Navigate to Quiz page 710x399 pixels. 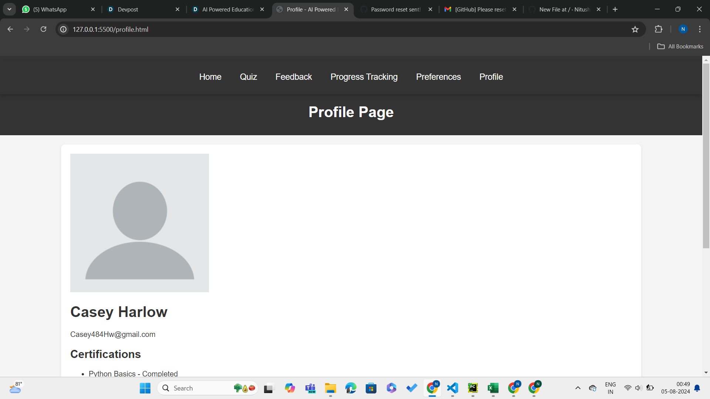[x=248, y=77]
